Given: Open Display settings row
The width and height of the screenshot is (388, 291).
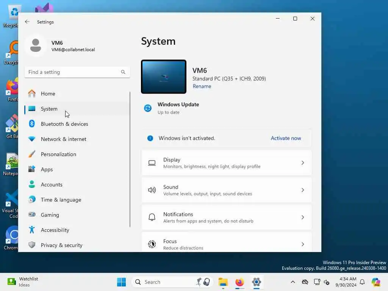Looking at the screenshot, I should tap(226, 163).
